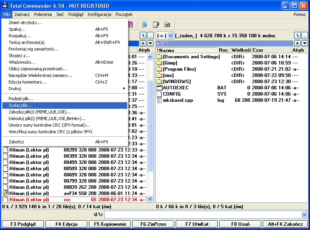Click the rightmost toolbar icon after the notepad

167,24
